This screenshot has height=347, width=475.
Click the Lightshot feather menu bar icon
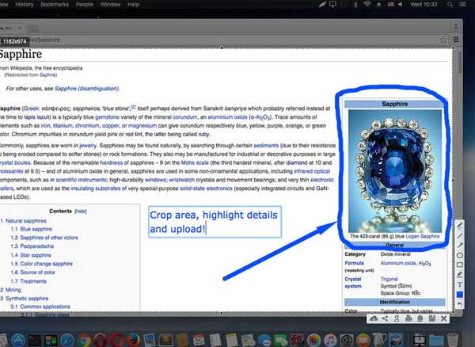tap(322, 4)
